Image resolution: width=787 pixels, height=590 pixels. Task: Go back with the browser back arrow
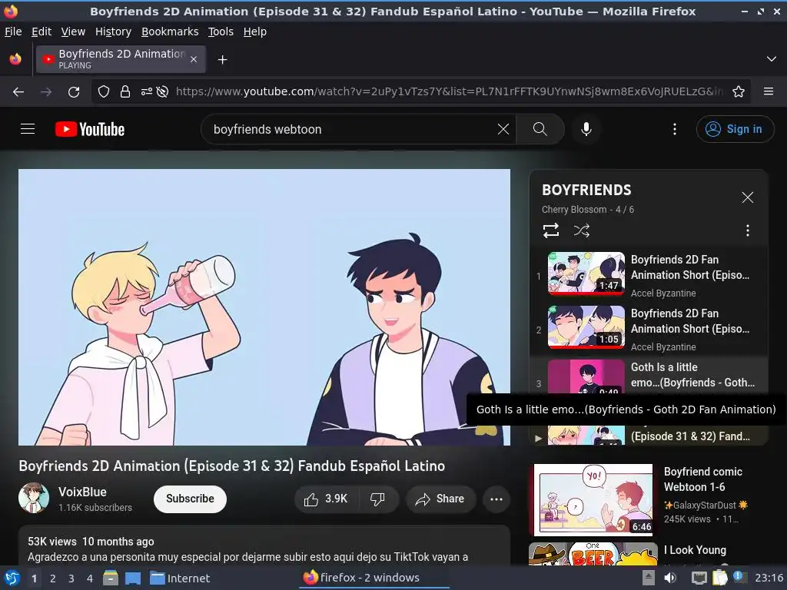click(x=18, y=92)
